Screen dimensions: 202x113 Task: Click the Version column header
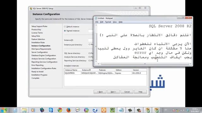(139, 70)
